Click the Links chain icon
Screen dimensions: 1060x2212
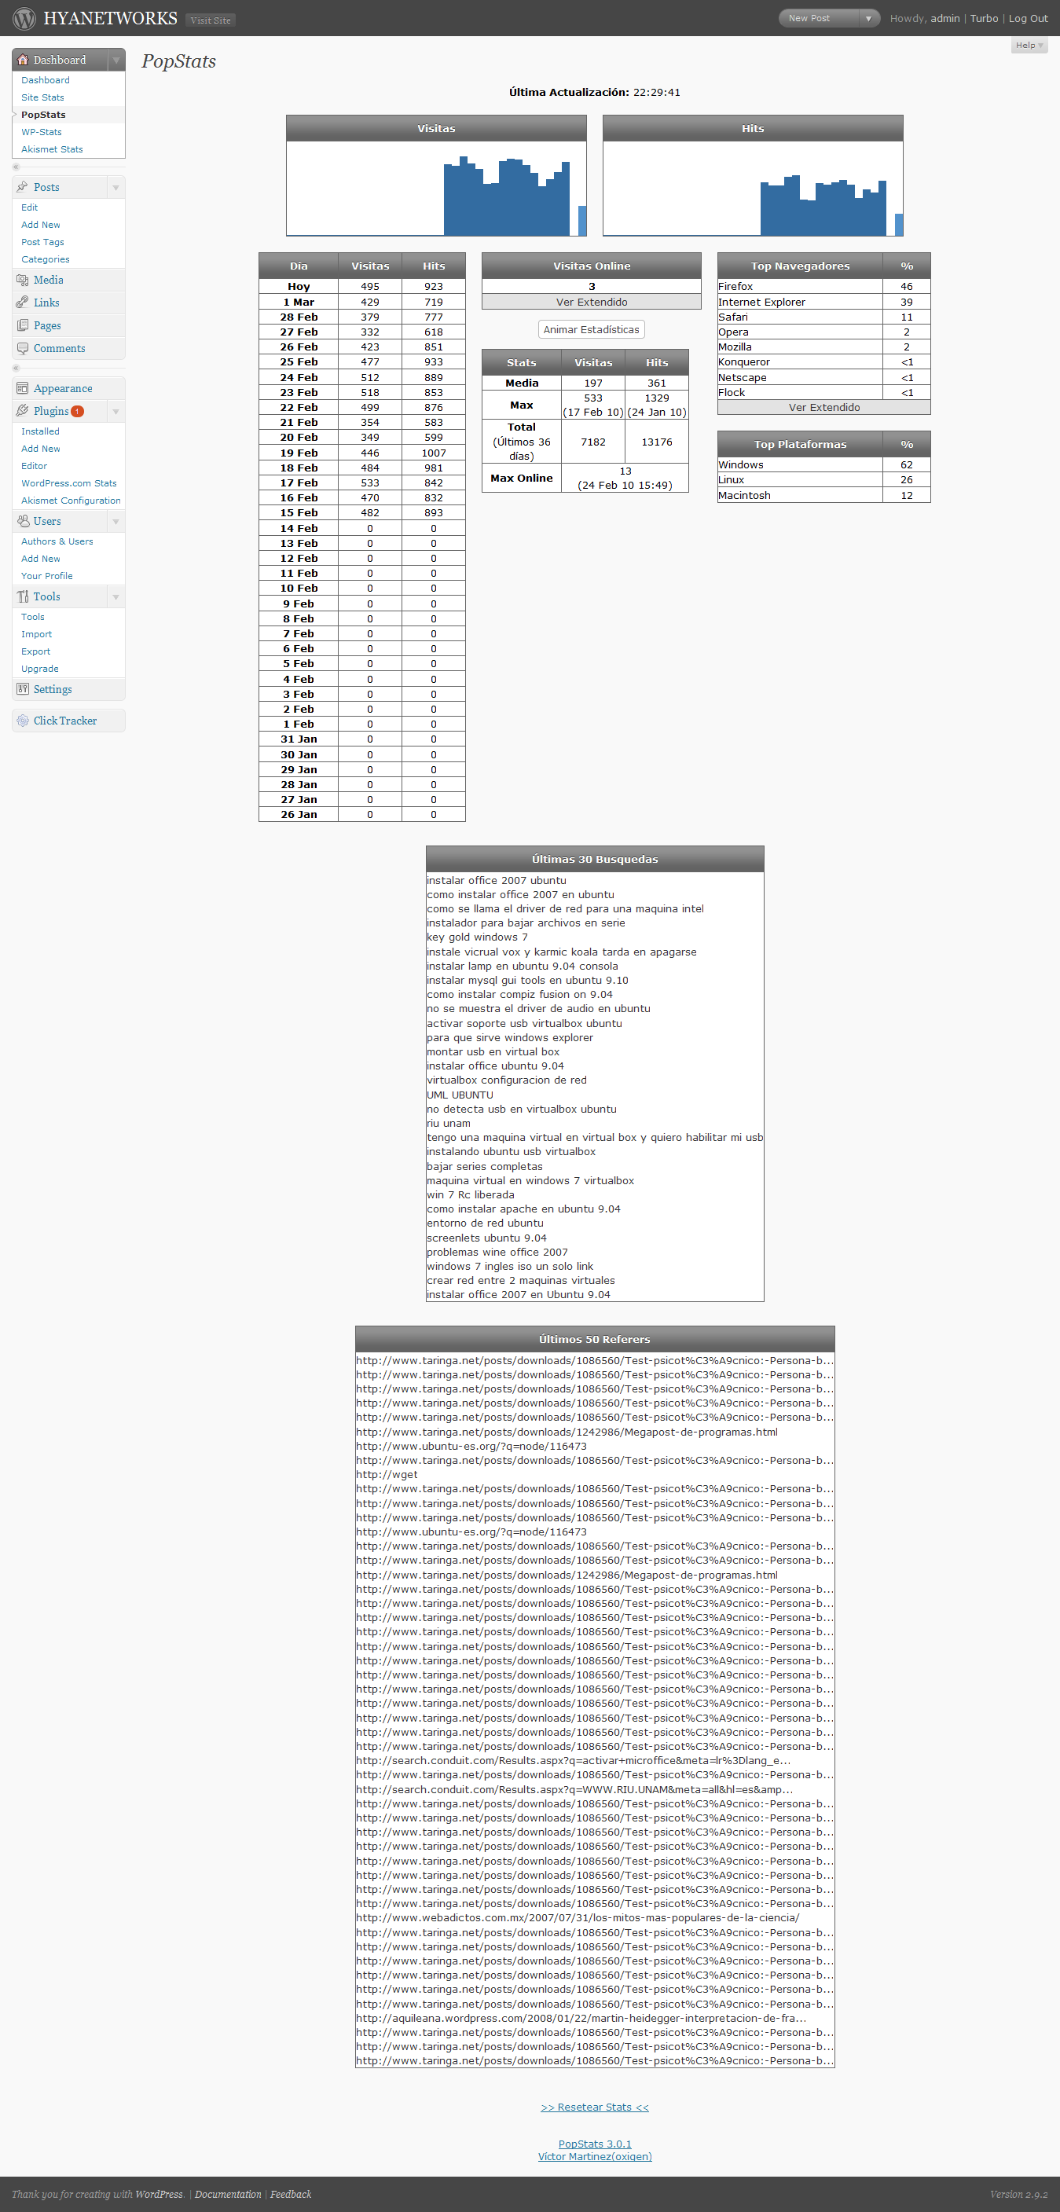[24, 303]
